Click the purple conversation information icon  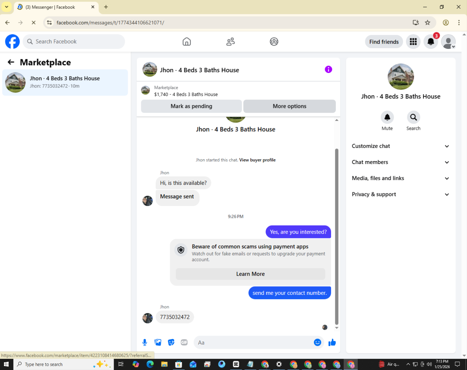329,69
